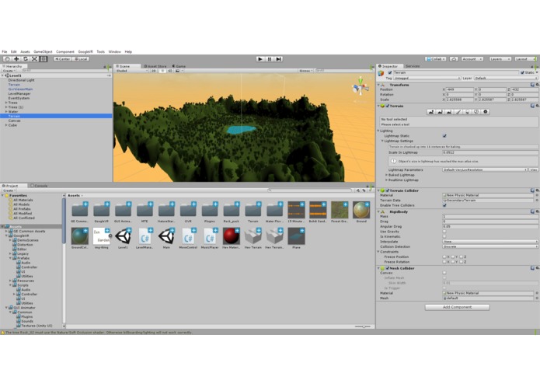540x384 pixels.
Task: Open cloud services icon button
Action: point(454,59)
